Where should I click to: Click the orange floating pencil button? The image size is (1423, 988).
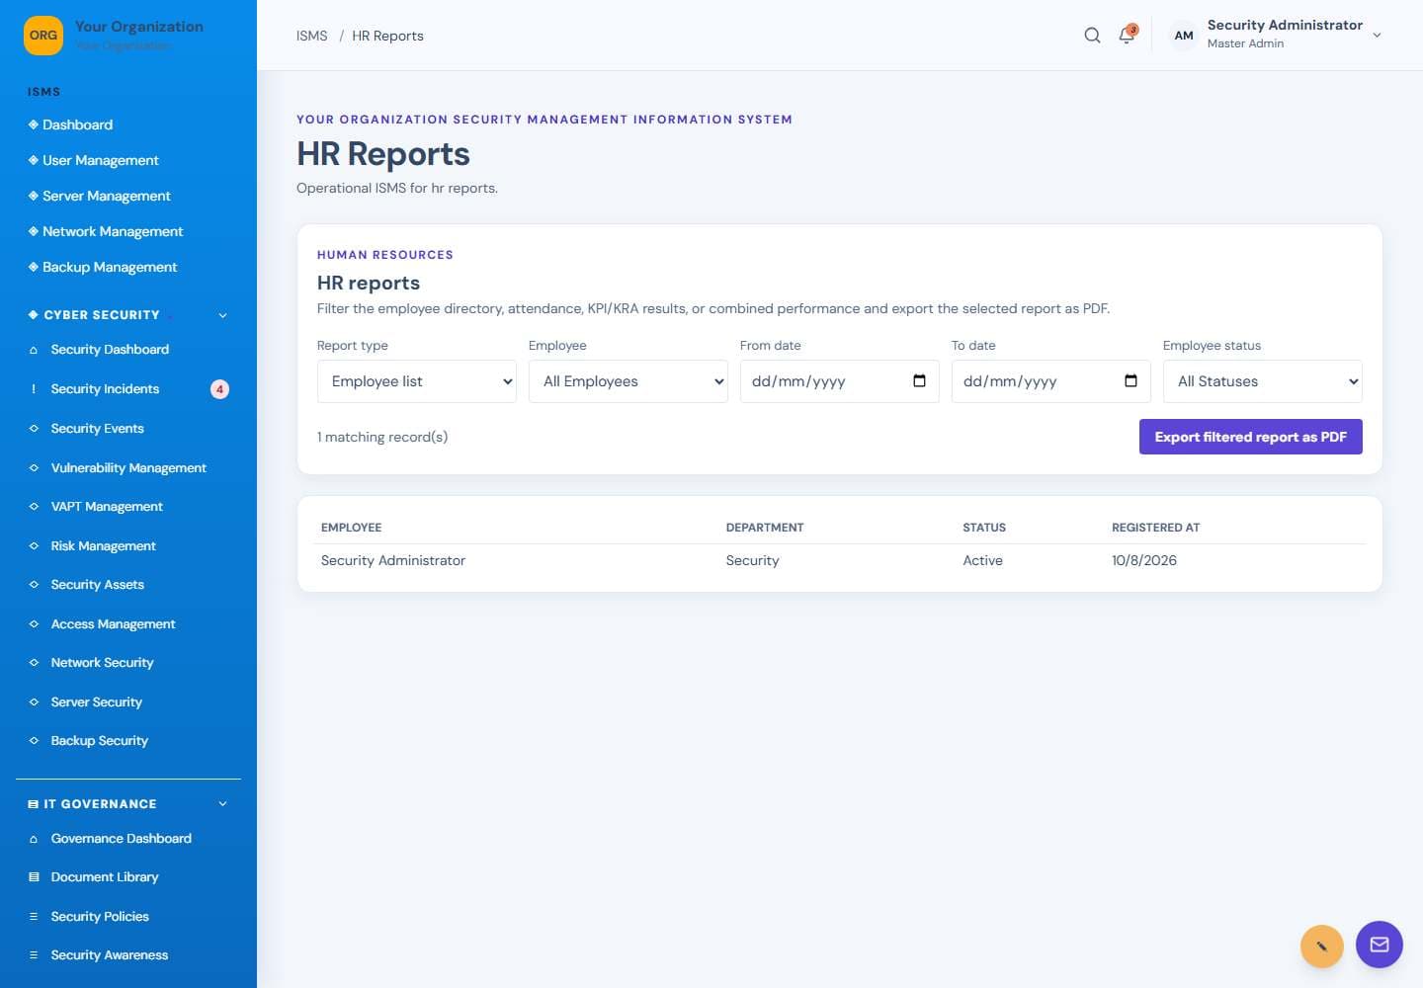(x=1322, y=947)
